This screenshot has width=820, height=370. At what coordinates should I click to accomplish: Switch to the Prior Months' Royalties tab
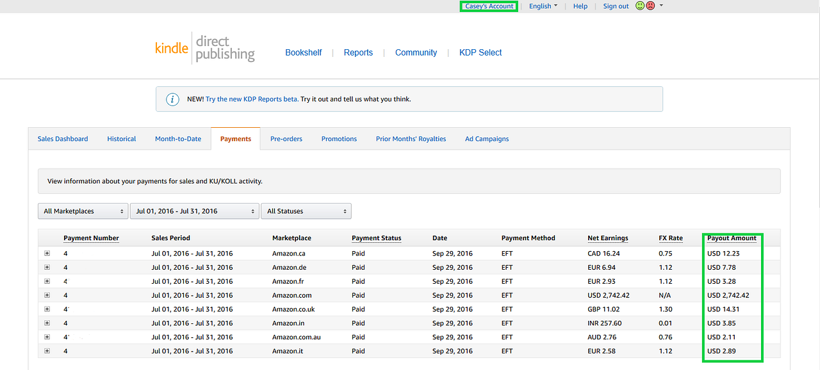click(x=411, y=139)
